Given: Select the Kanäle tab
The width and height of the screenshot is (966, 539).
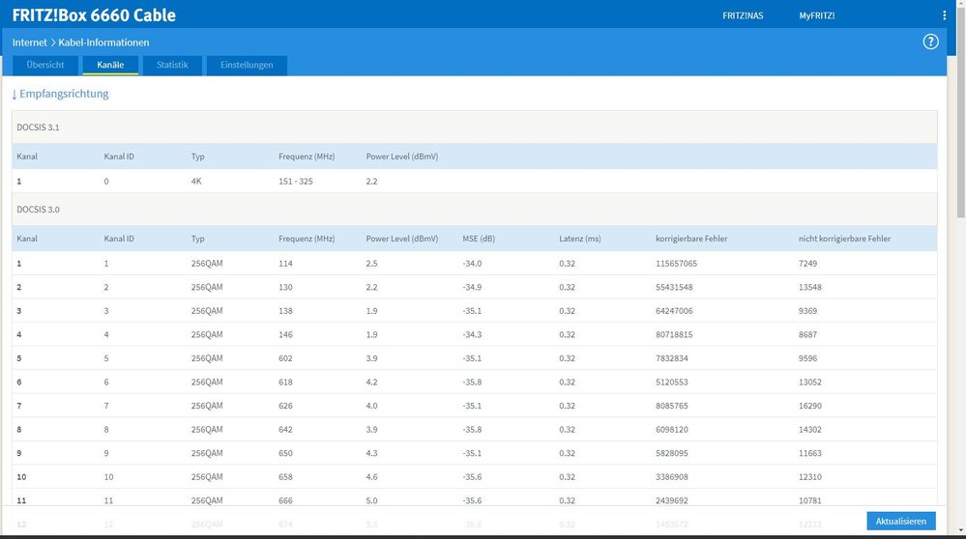Looking at the screenshot, I should (x=110, y=65).
